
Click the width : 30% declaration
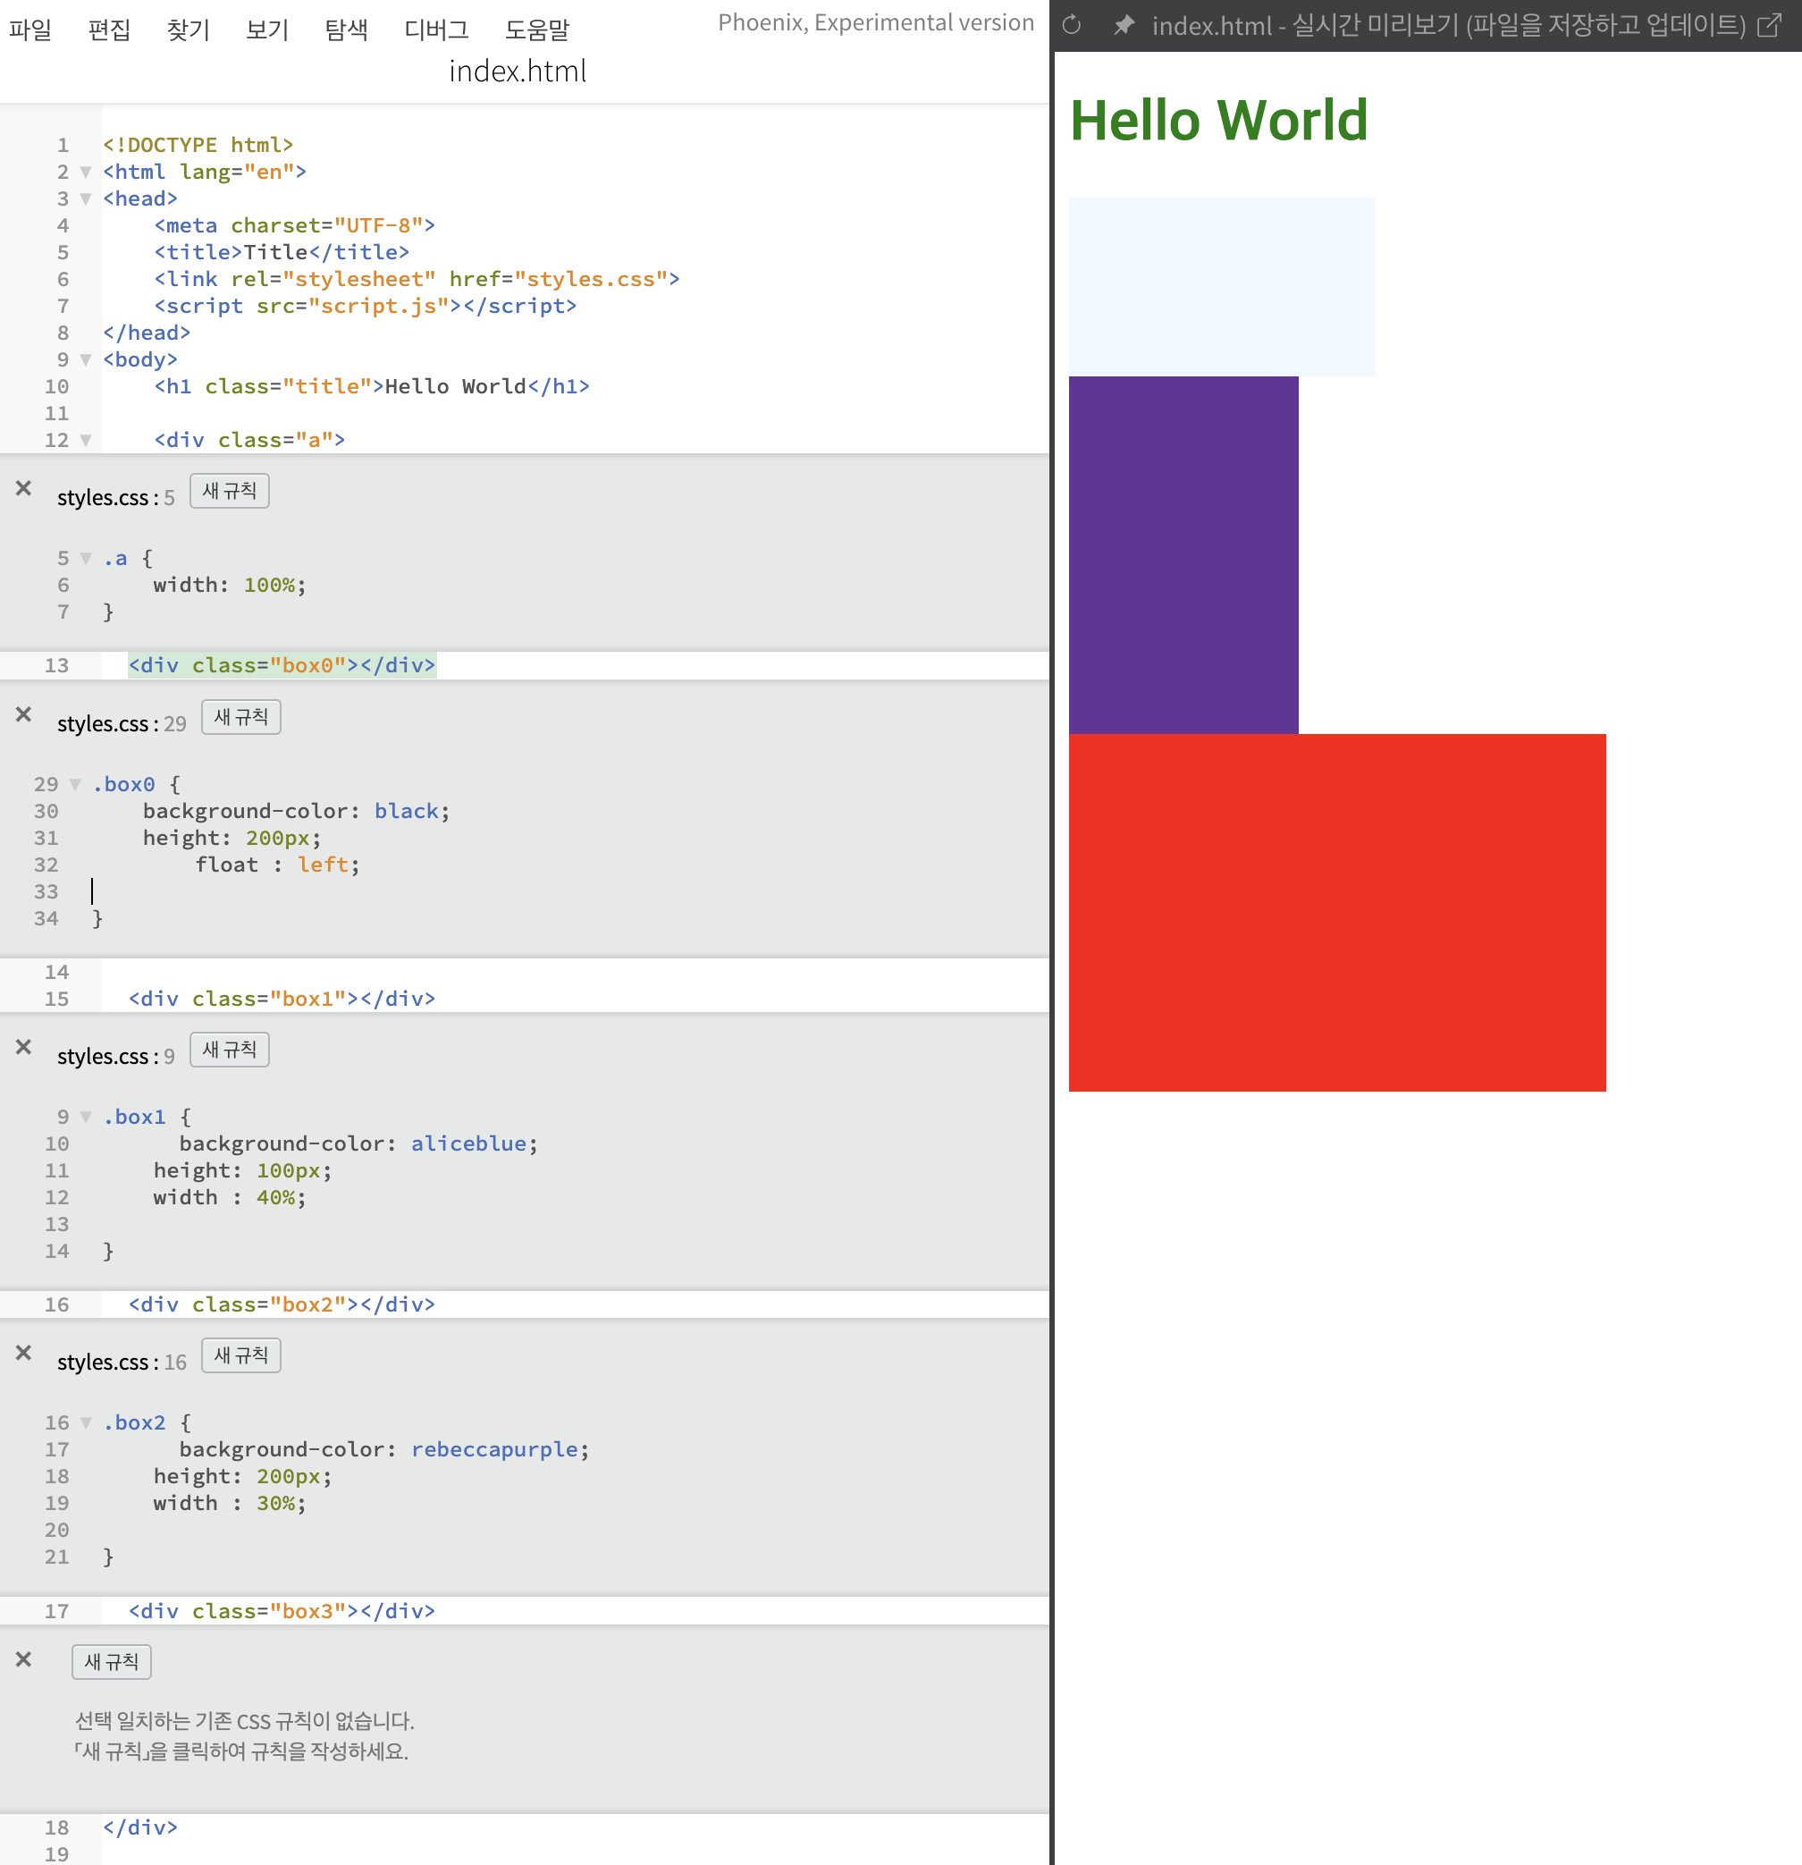[230, 1504]
